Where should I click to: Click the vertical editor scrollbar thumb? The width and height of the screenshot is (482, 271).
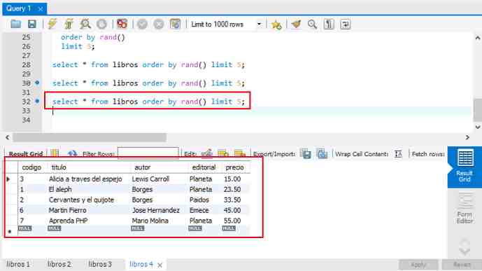click(478, 110)
